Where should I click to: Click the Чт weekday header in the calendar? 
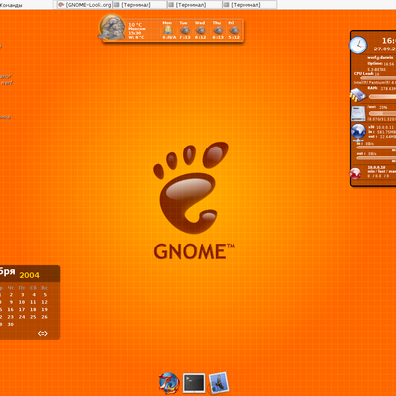coord(11,288)
